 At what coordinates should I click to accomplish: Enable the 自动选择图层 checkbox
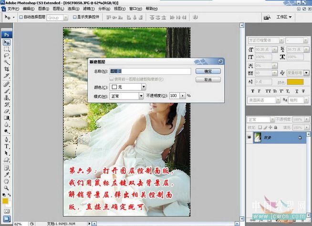[x=21, y=18]
